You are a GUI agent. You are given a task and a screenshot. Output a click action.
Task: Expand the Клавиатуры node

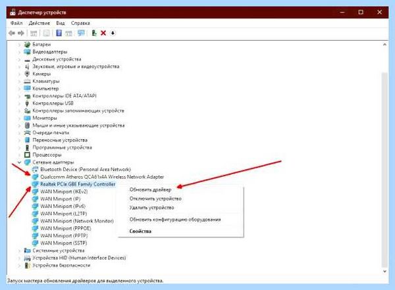19,82
